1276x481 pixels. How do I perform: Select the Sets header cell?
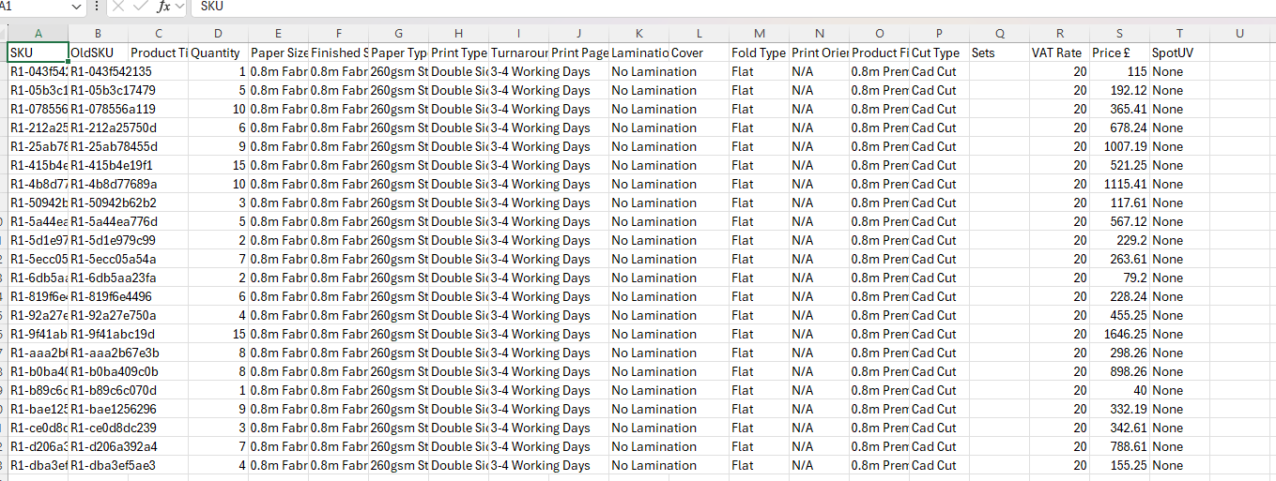click(x=999, y=53)
